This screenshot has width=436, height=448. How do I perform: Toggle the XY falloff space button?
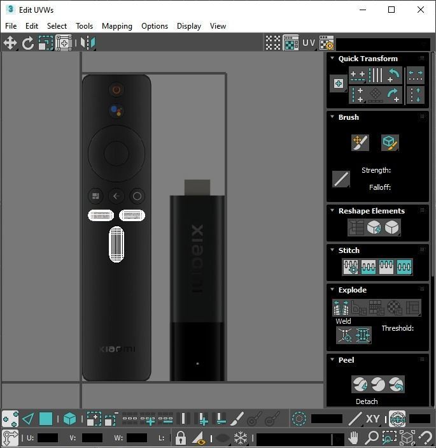372,419
